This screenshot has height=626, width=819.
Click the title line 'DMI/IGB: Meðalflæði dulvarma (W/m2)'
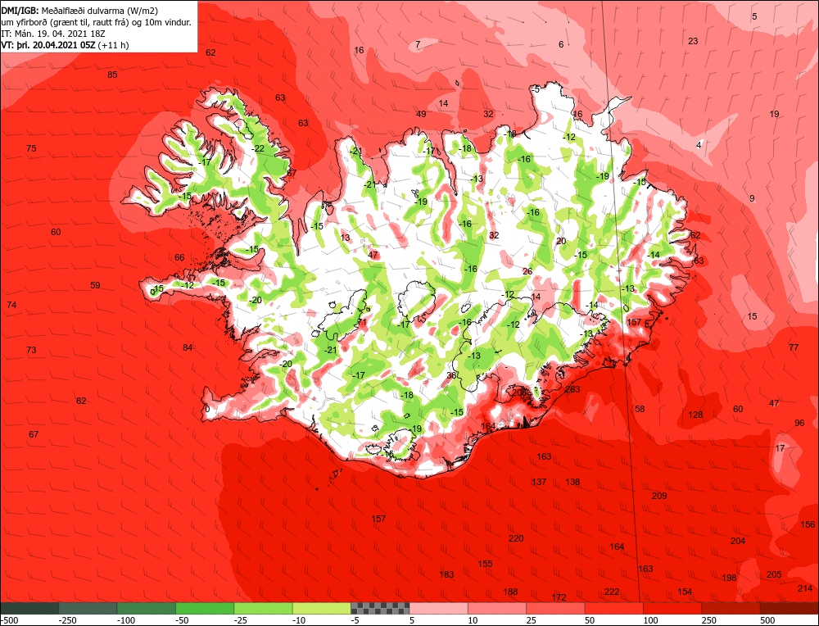point(79,9)
